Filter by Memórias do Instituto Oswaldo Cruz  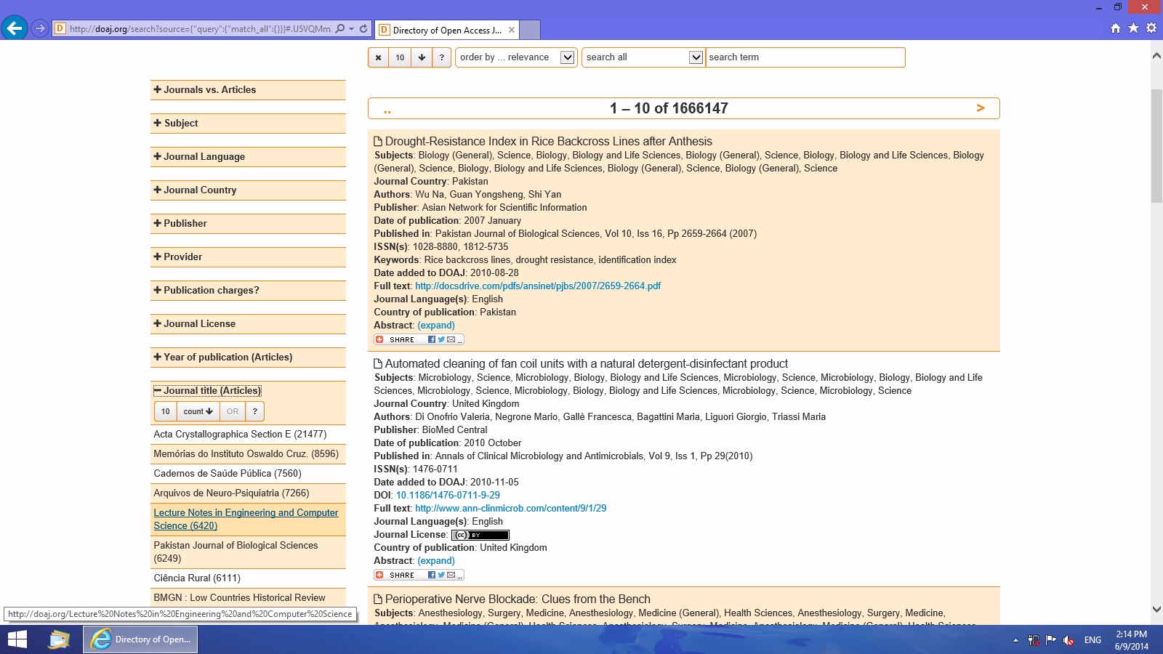click(x=246, y=454)
